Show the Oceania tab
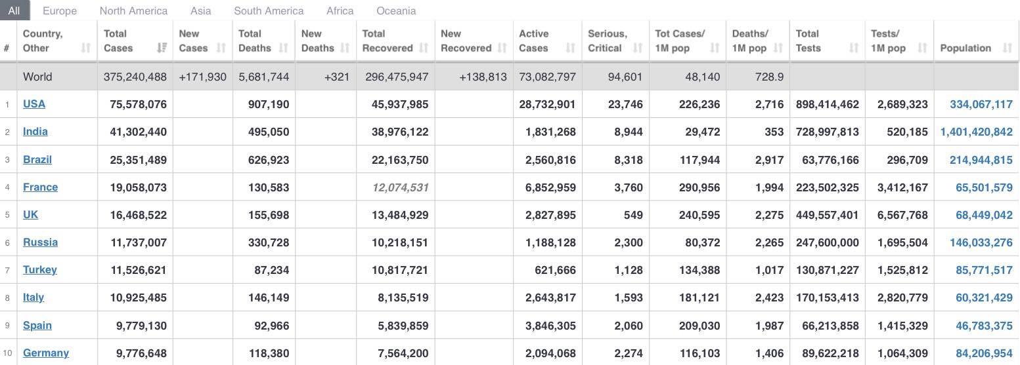 point(396,10)
